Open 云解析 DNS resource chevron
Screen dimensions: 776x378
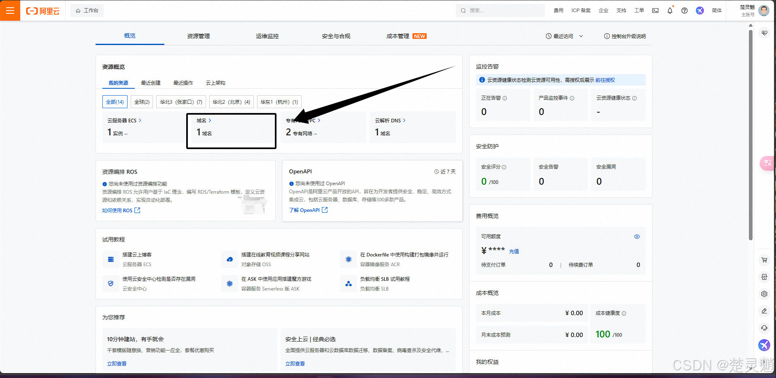(404, 120)
